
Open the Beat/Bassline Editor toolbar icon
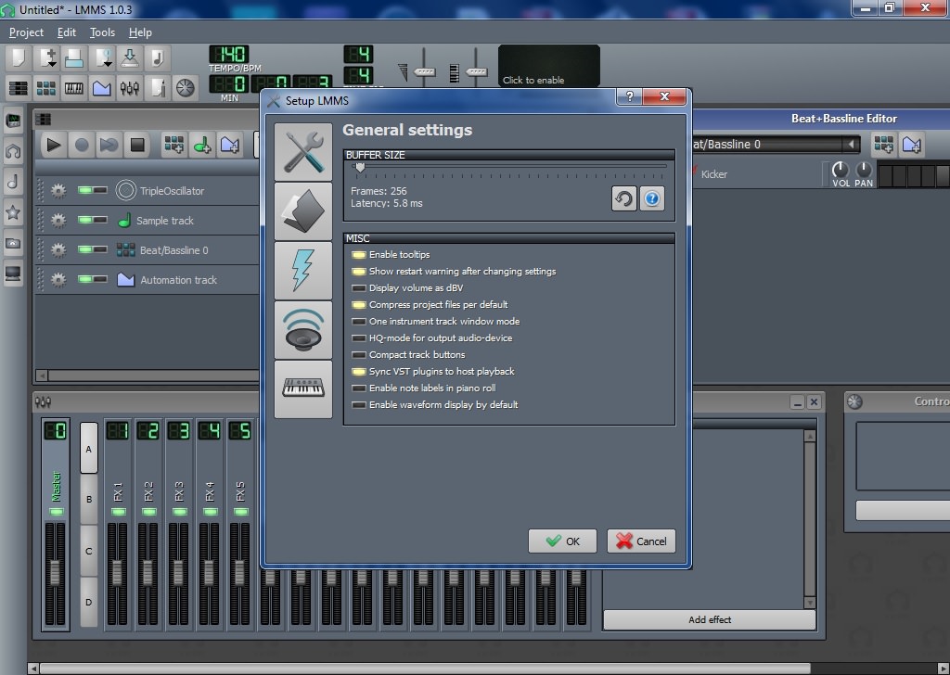[x=45, y=88]
